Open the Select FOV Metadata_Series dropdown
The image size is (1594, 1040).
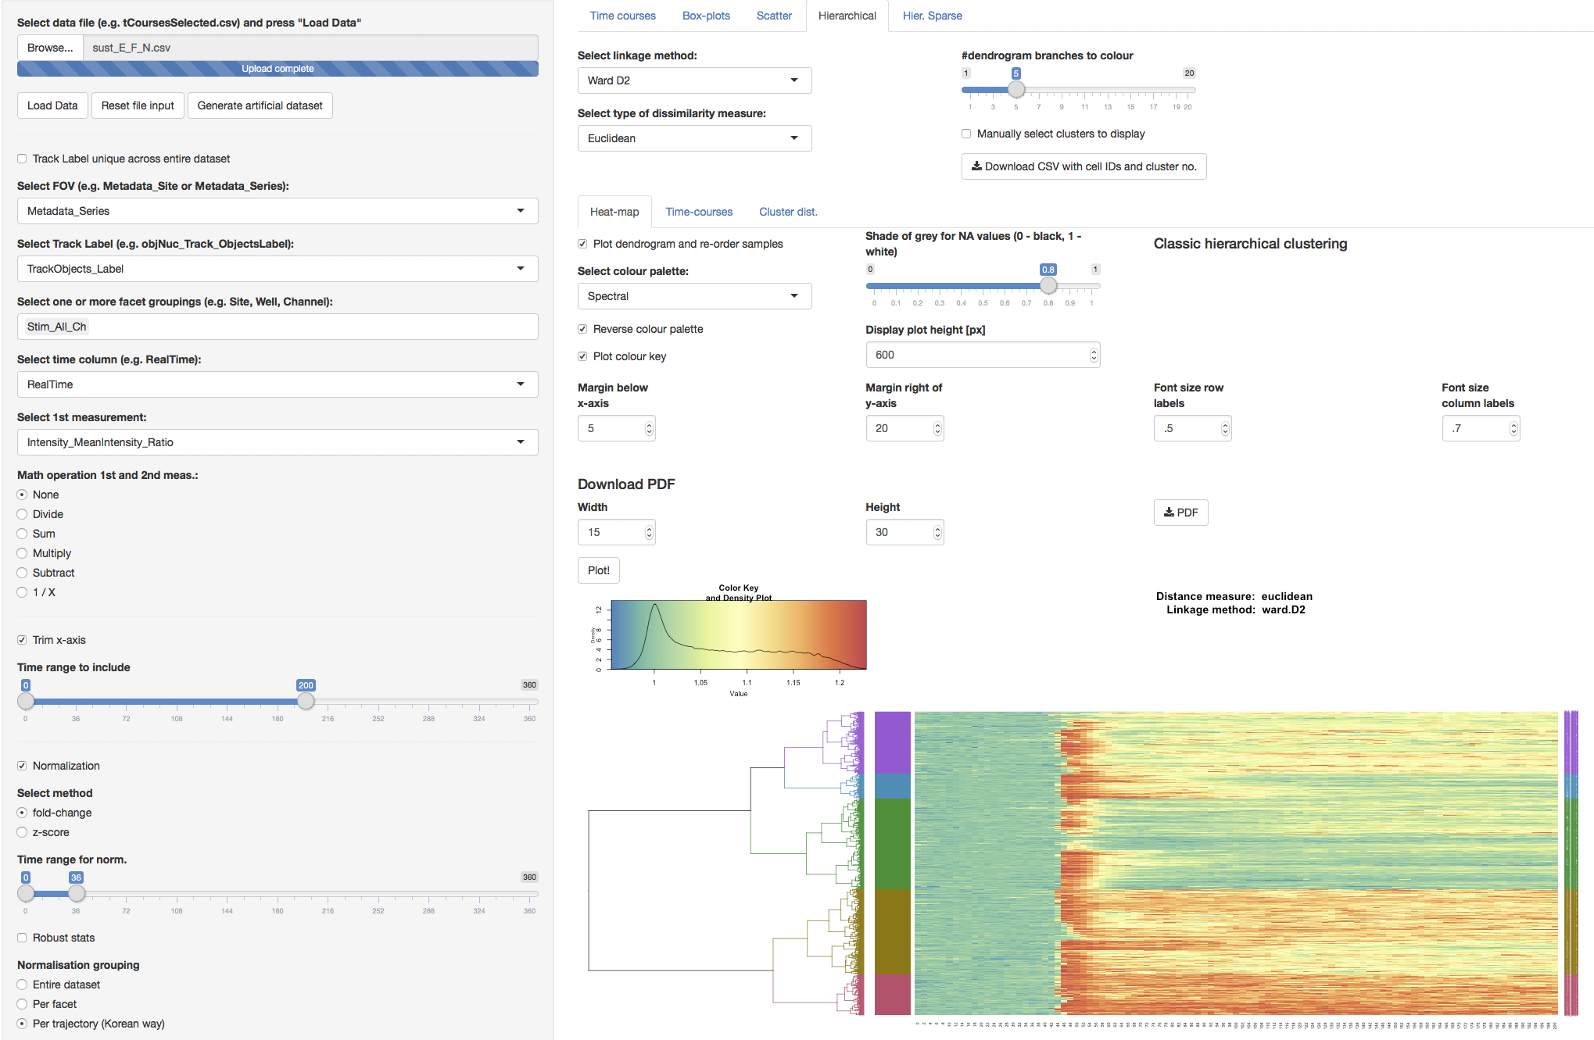click(277, 211)
